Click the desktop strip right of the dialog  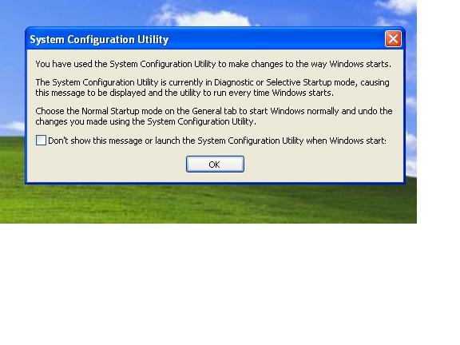pos(411,88)
